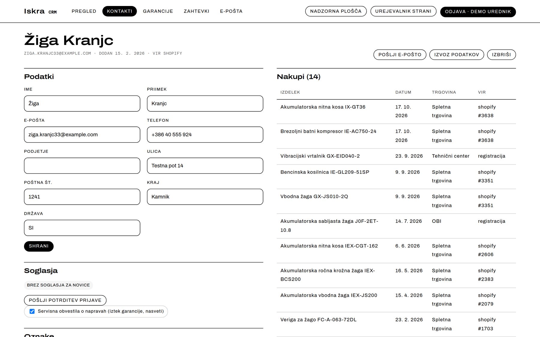The height and width of the screenshot is (337, 540).
Task: Focus the Ime input field
Action: (x=82, y=104)
